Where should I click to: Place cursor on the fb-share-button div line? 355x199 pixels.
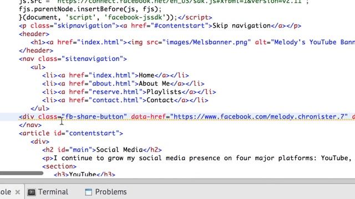(177, 117)
